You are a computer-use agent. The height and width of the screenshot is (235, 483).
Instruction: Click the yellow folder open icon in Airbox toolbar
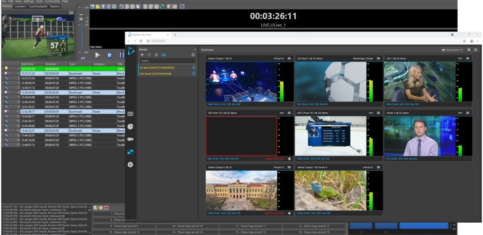point(97,6)
